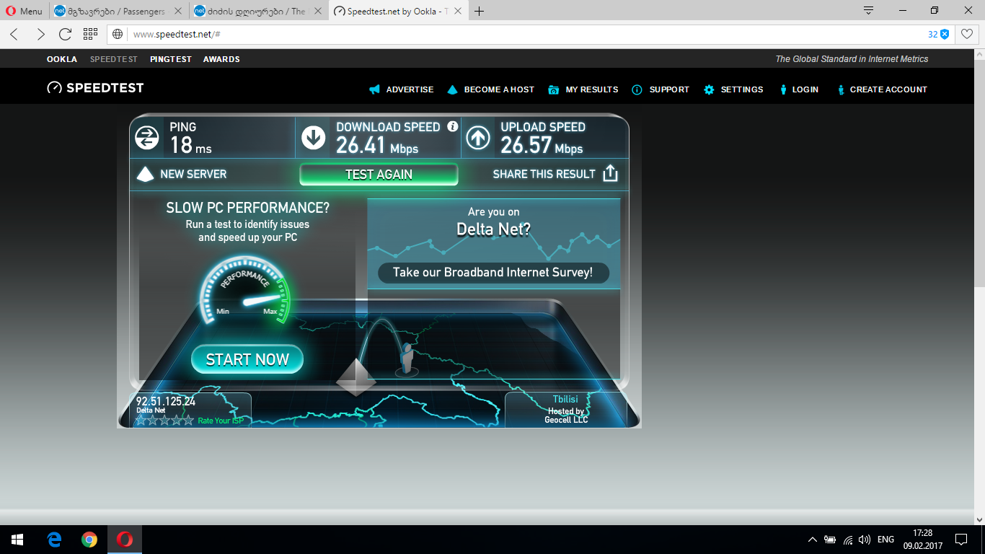
Task: Open the BECOME A HOST page
Action: [x=499, y=89]
